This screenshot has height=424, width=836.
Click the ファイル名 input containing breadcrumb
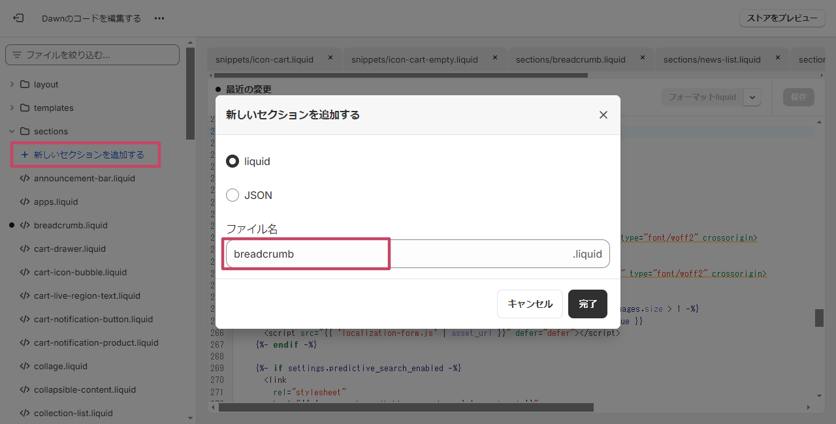[x=306, y=254]
